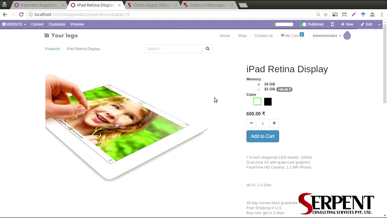The width and height of the screenshot is (387, 218).
Task: Submit search with the magnifier button
Action: (x=207, y=49)
